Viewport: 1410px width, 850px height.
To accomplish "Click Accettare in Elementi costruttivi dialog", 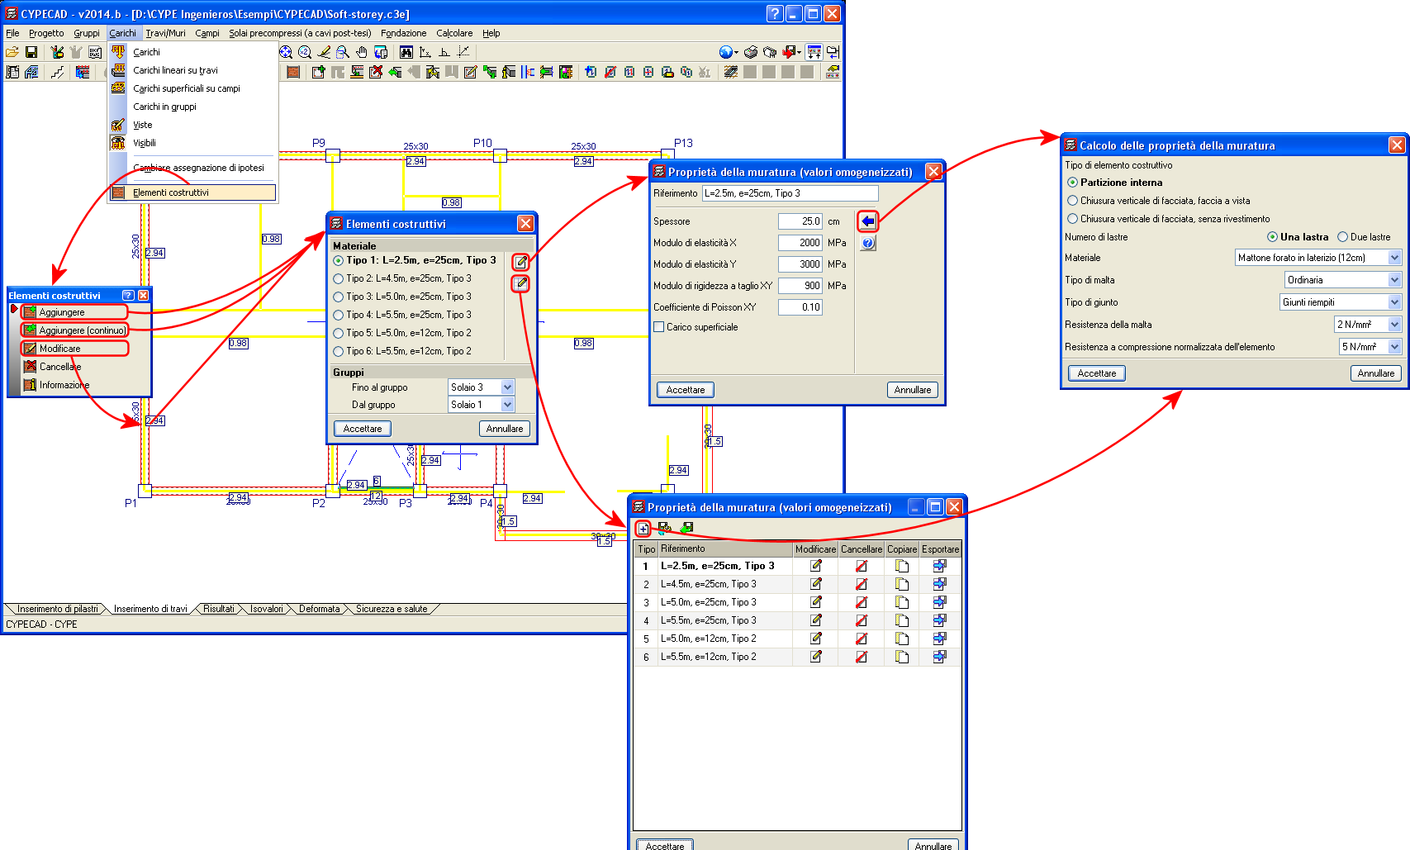I will (363, 429).
